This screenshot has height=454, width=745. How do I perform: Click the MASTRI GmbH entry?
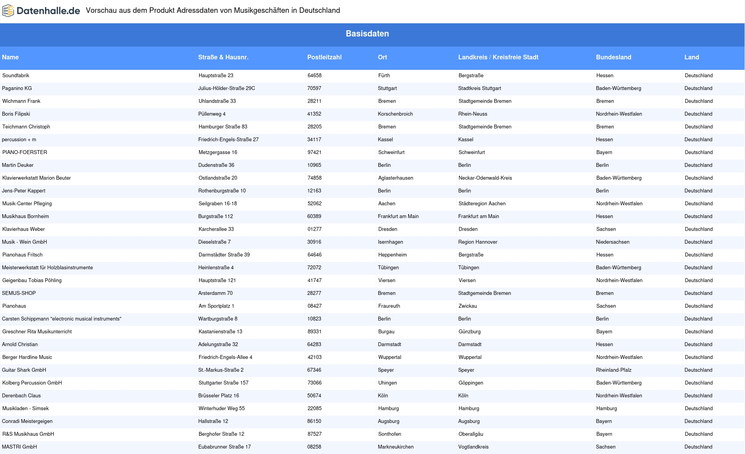pyautogui.click(x=19, y=447)
